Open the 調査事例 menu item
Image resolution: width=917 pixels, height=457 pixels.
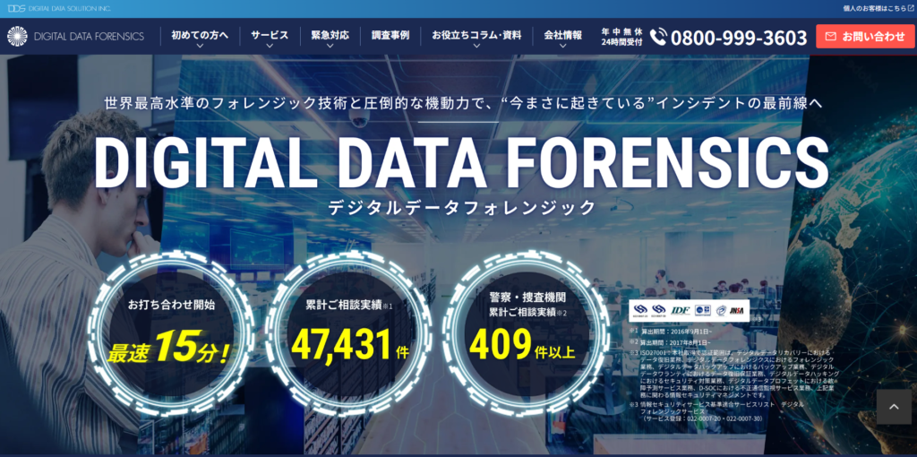390,36
